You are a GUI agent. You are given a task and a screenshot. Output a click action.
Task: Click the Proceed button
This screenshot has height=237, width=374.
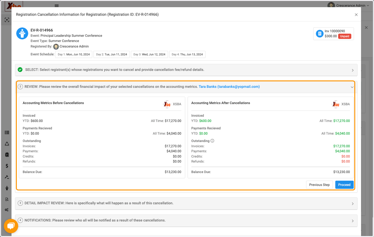pyautogui.click(x=344, y=185)
